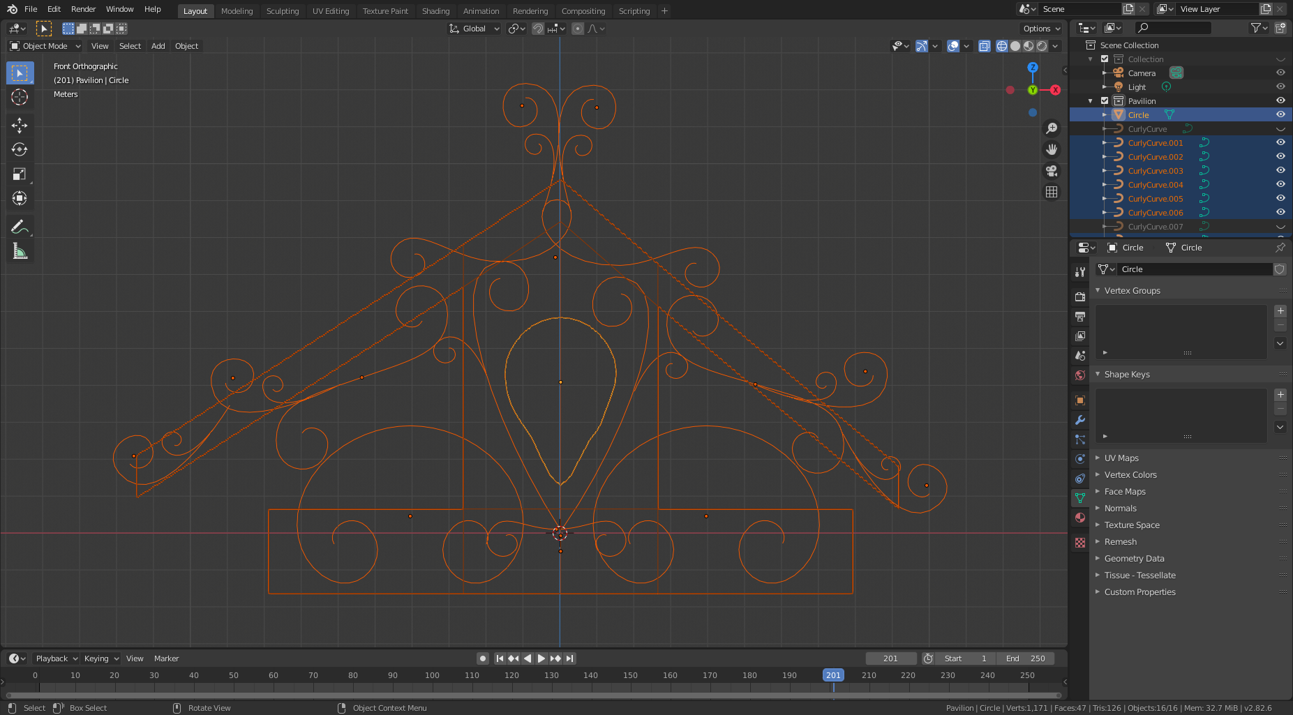Open the Output properties tab
This screenshot has width=1293, height=715.
point(1080,316)
